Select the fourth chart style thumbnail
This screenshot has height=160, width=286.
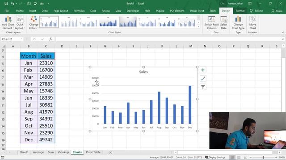pos(108,22)
